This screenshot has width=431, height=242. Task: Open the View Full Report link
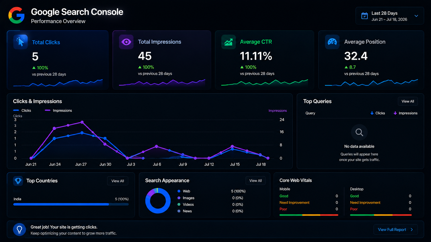[395, 230]
